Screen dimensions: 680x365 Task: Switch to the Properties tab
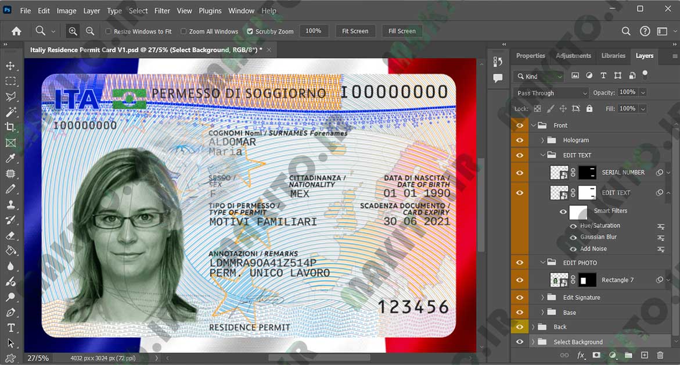[x=530, y=56]
